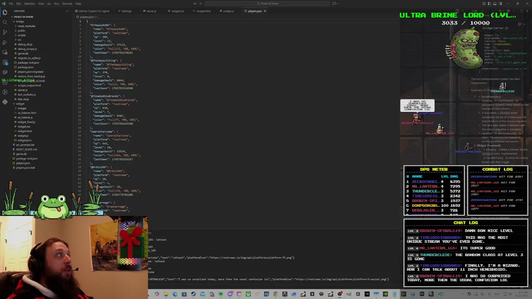Image resolution: width=532 pixels, height=299 pixels.
Task: Expand the images folder
Action: click(x=22, y=108)
